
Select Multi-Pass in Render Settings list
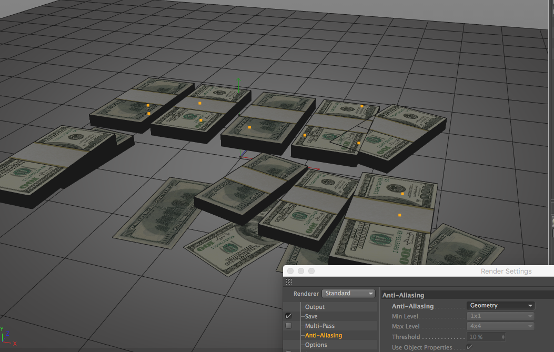point(320,326)
